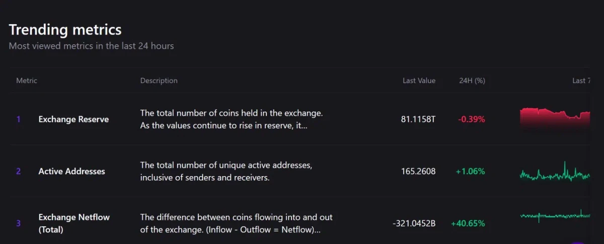Click the Exchange Reserve description text
The height and width of the screenshot is (244, 604).
[x=231, y=120]
